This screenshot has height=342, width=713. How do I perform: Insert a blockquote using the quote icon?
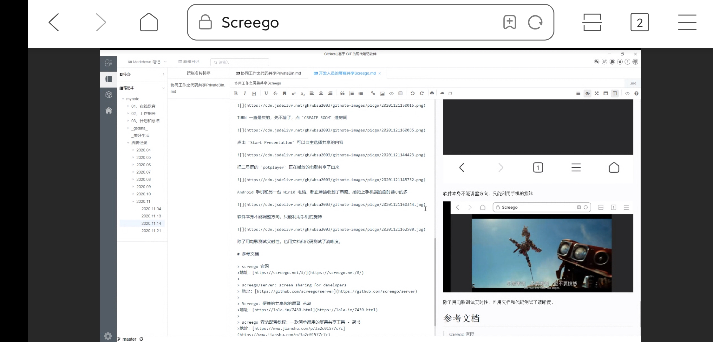click(342, 93)
